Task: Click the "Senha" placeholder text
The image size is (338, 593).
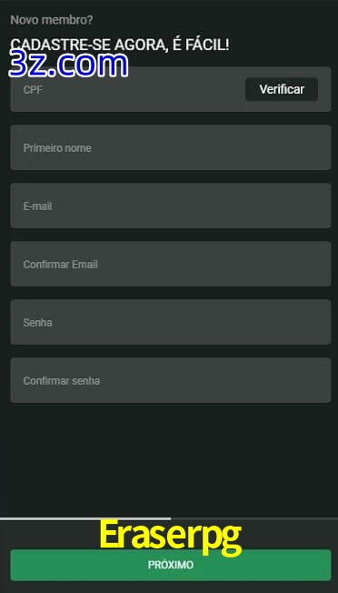Action: (x=37, y=323)
